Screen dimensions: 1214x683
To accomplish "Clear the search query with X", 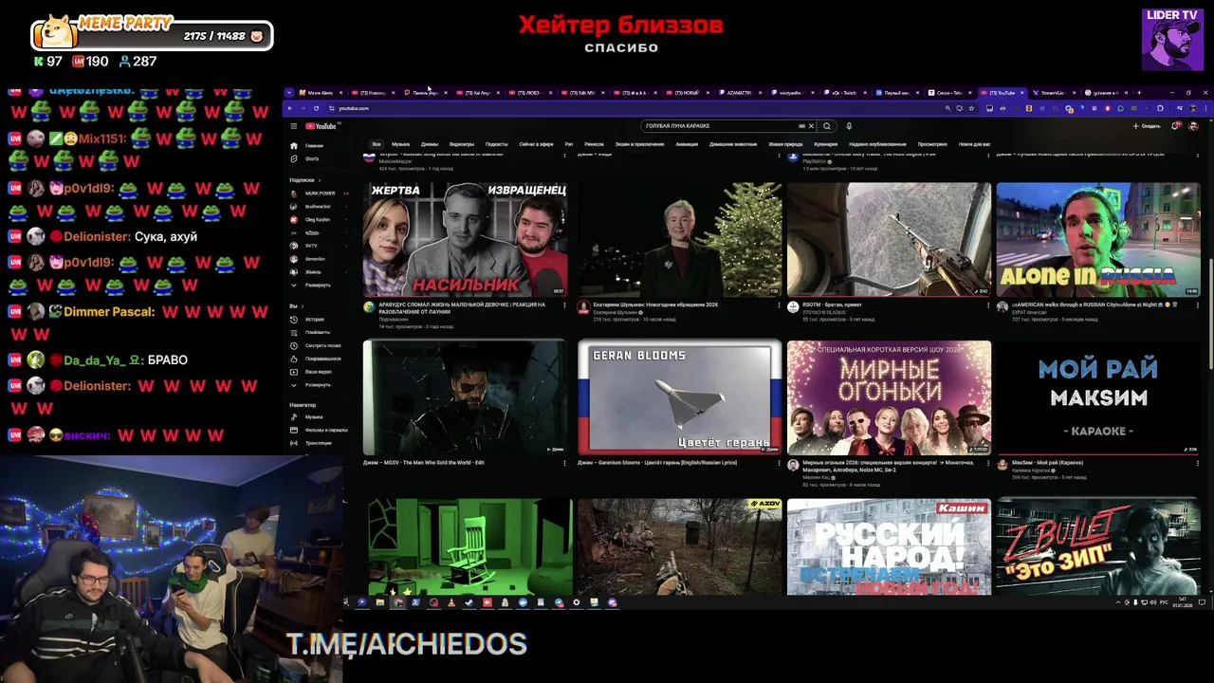I will (x=811, y=126).
